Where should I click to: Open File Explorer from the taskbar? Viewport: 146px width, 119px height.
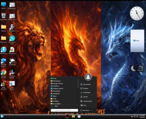click(x=73, y=116)
